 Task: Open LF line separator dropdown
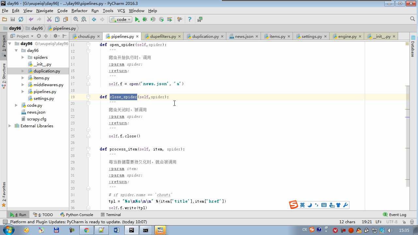[379, 222]
